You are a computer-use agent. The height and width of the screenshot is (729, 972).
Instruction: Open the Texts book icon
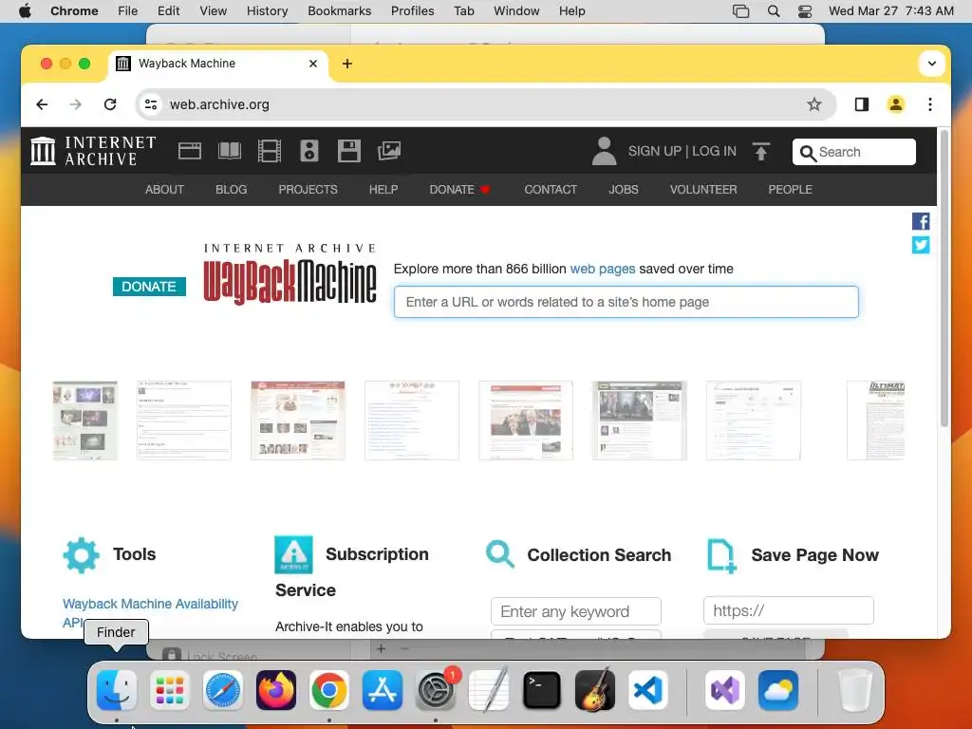point(230,151)
